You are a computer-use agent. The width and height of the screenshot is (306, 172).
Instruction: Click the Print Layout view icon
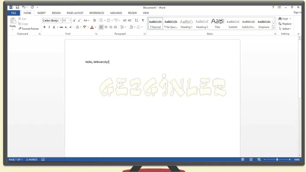[x=251, y=160]
